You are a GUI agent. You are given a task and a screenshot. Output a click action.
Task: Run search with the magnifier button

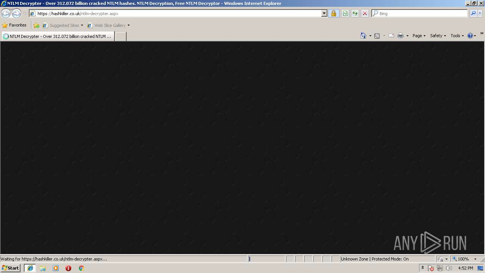473,14
